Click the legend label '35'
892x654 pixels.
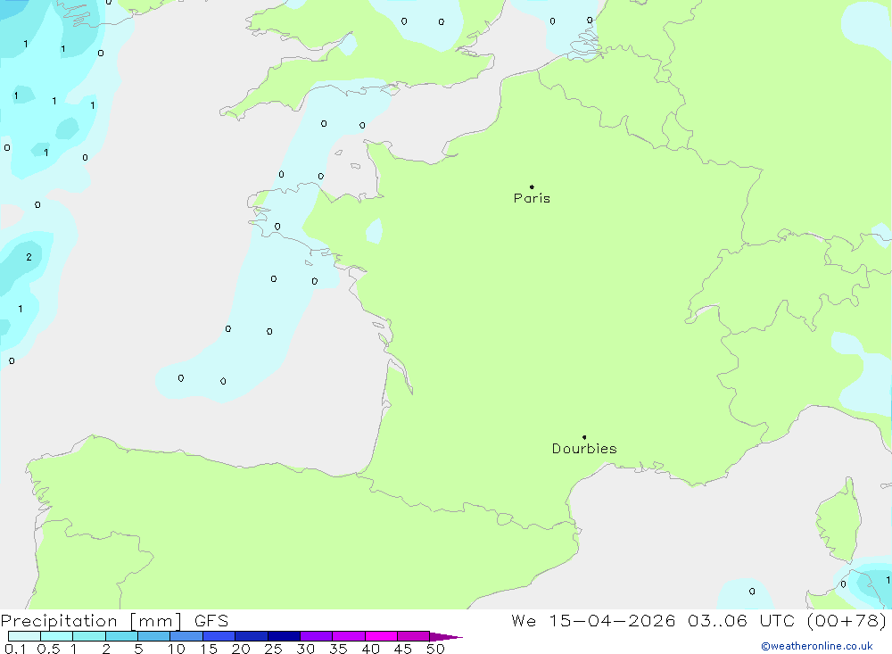coord(338,649)
